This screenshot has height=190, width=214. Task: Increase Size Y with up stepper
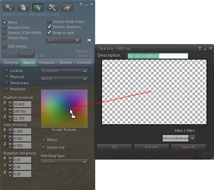tap(10, 137)
